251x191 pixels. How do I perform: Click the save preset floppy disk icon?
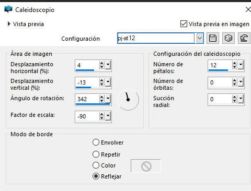click(213, 38)
